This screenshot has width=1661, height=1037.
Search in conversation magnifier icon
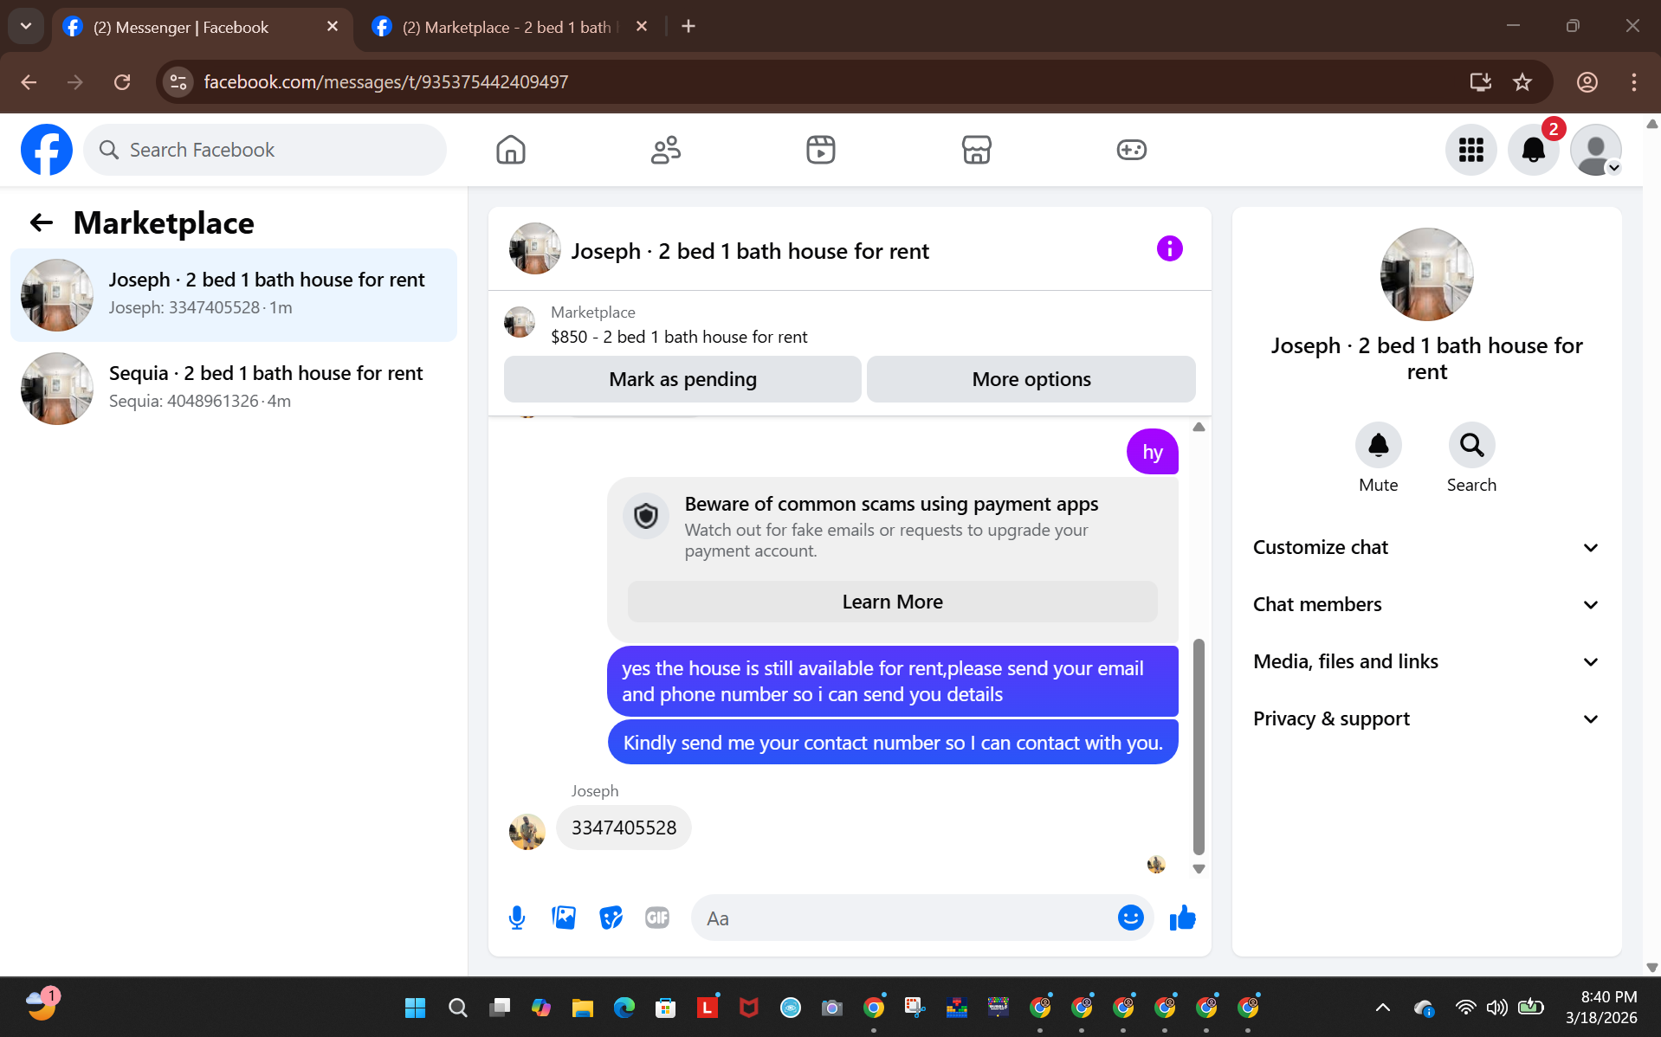click(1471, 445)
